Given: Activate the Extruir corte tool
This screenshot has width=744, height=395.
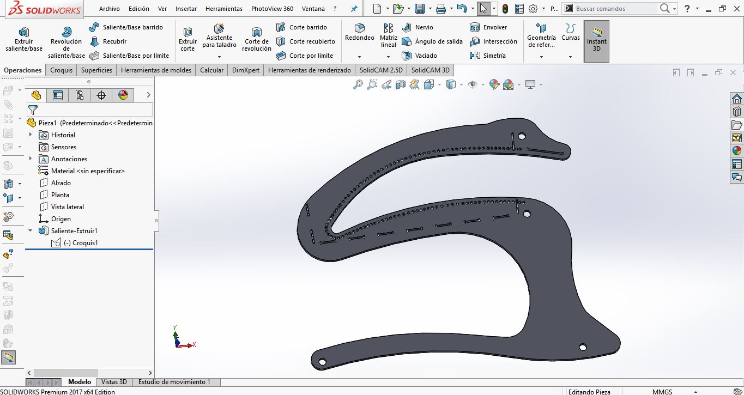Looking at the screenshot, I should point(187,38).
